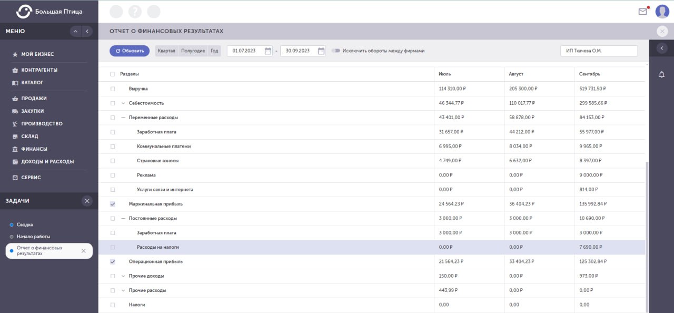Open the СЕРВИС menu section
This screenshot has width=674, height=313.
pos(31,178)
